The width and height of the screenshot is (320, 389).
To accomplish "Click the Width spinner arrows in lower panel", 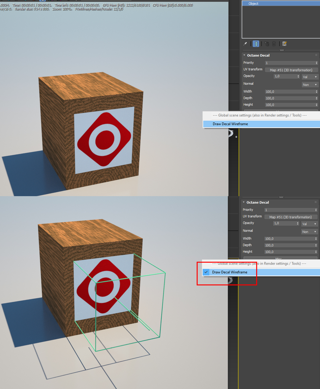I will (x=316, y=239).
